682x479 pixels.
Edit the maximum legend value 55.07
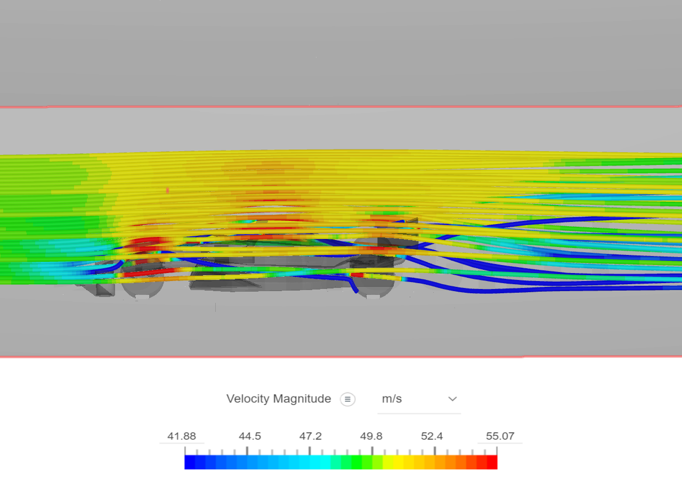[500, 436]
